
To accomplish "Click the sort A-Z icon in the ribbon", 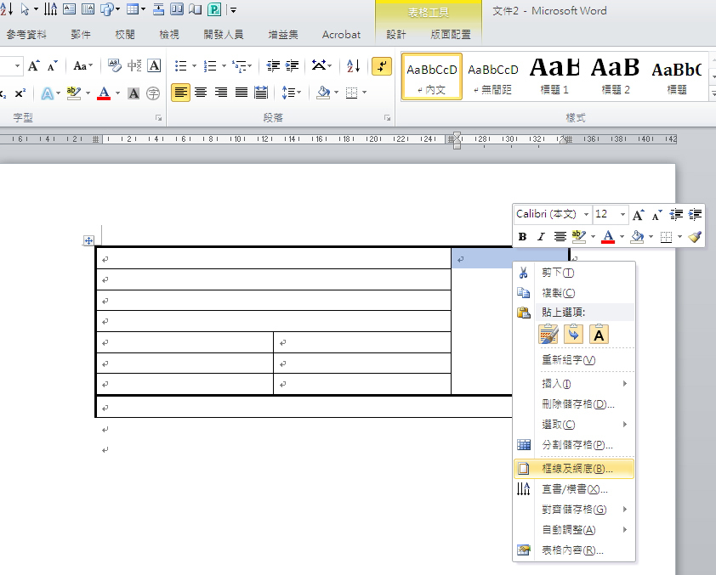I will tap(355, 66).
